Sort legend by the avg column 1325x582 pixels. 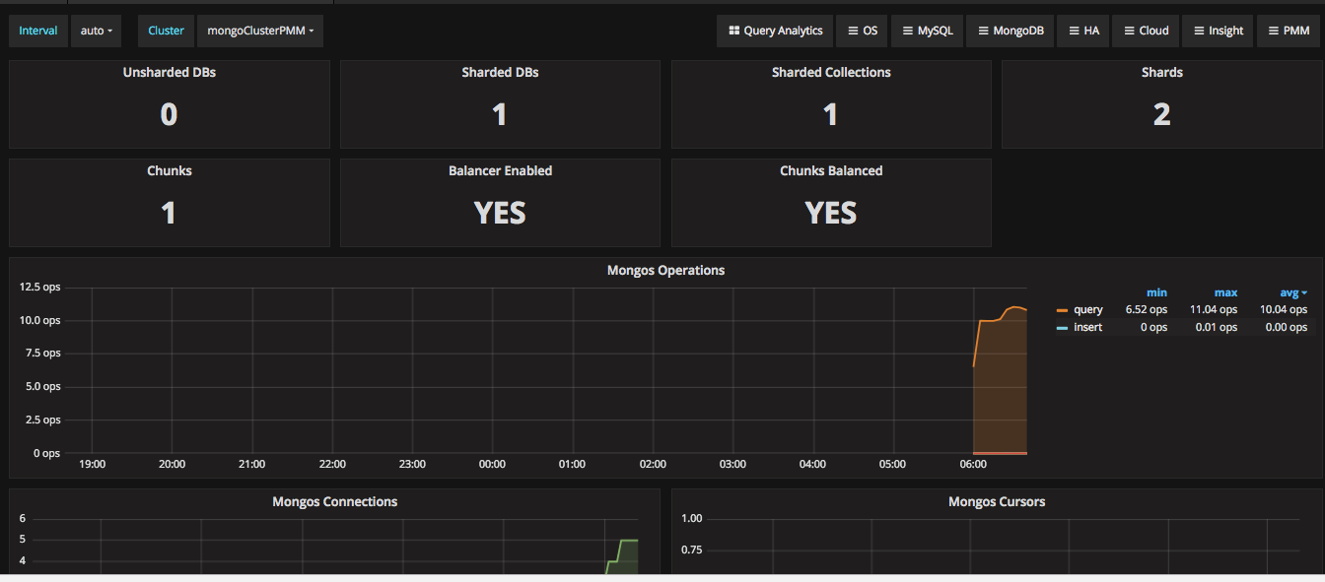[1292, 292]
